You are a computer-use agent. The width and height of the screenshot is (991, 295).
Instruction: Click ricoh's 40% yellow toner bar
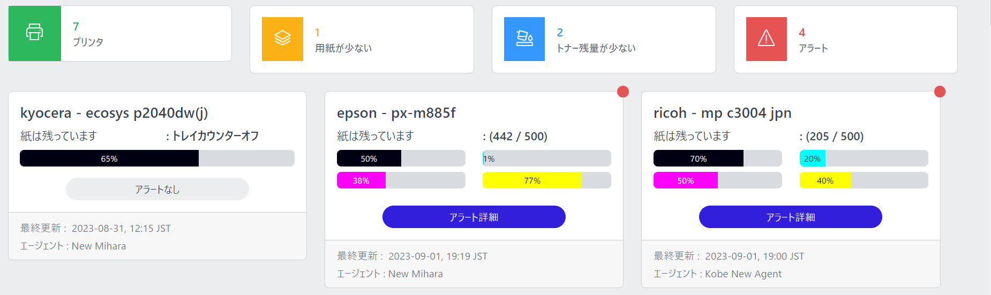coord(864,180)
